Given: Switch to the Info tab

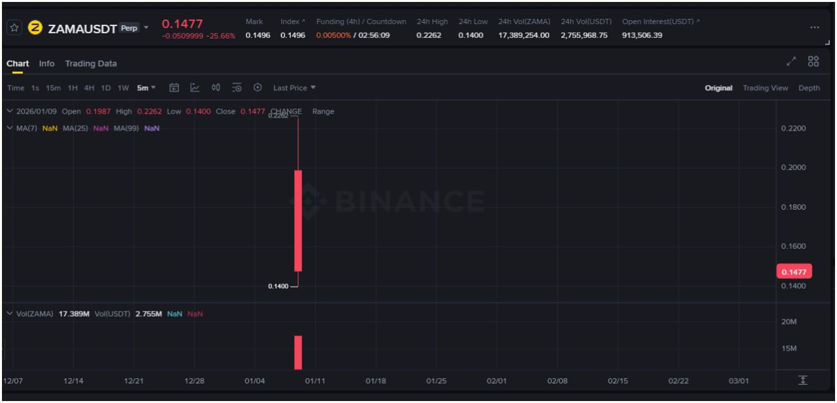Looking at the screenshot, I should [x=46, y=63].
